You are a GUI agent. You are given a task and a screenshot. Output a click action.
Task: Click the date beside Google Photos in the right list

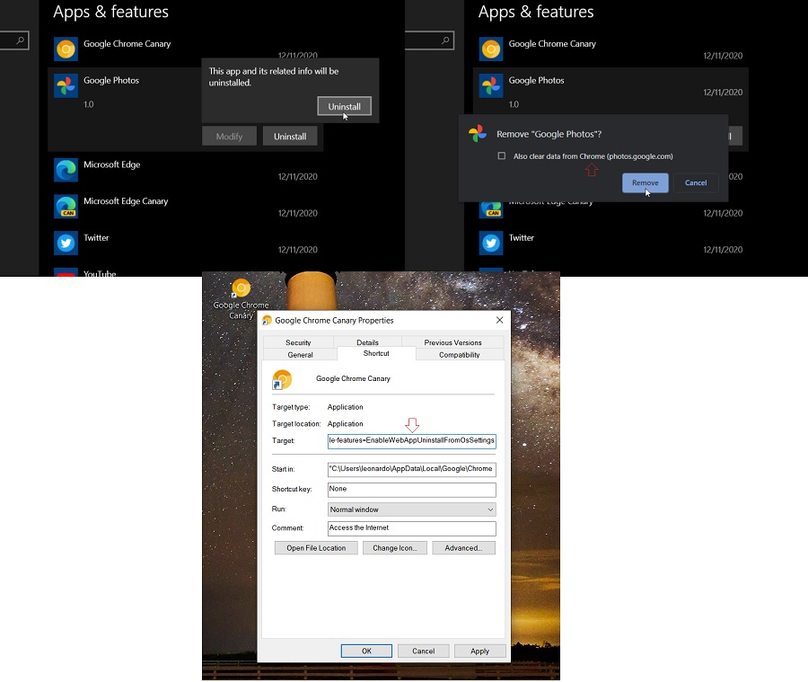coord(723,93)
